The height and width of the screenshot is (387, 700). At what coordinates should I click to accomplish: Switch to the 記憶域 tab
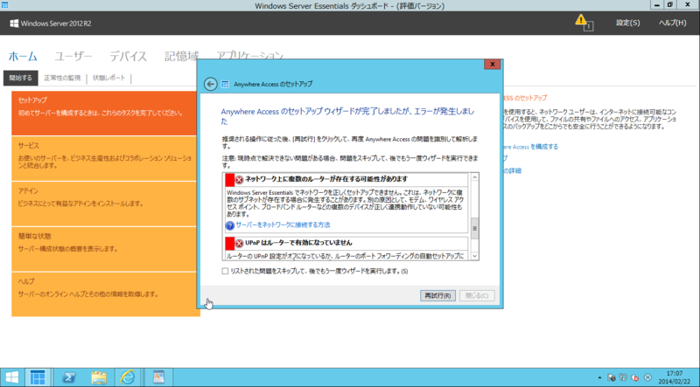click(x=181, y=57)
